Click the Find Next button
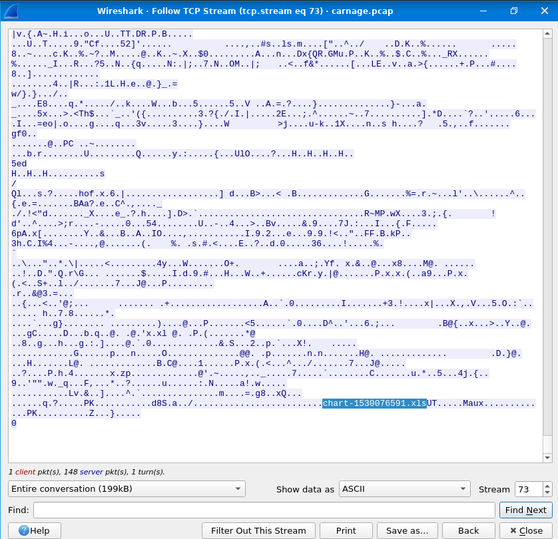 (x=525, y=510)
